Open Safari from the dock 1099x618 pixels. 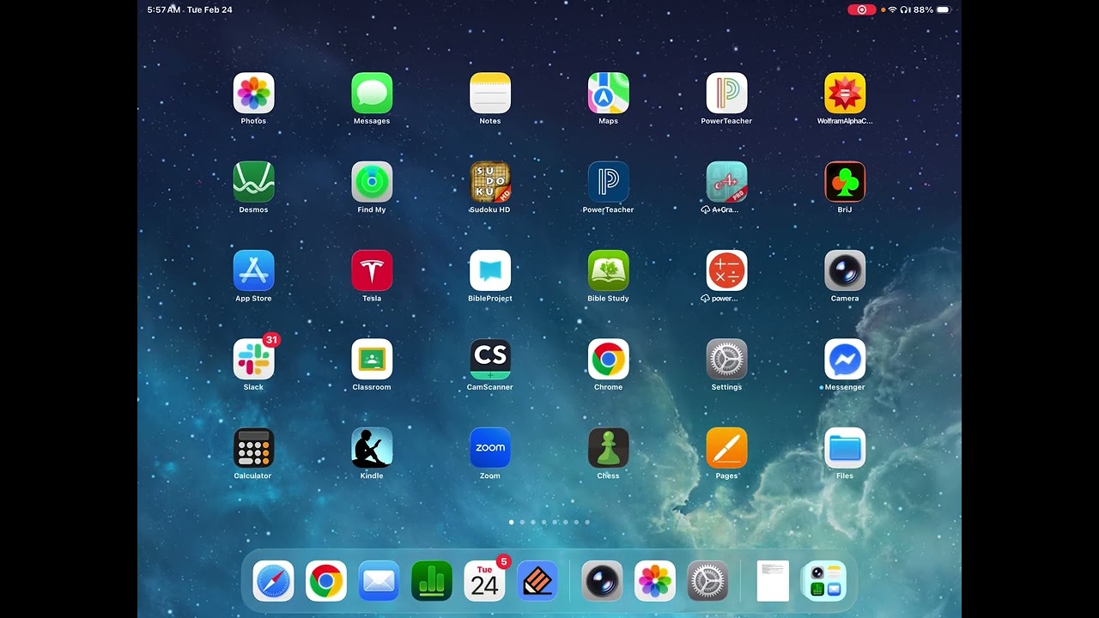coord(273,581)
